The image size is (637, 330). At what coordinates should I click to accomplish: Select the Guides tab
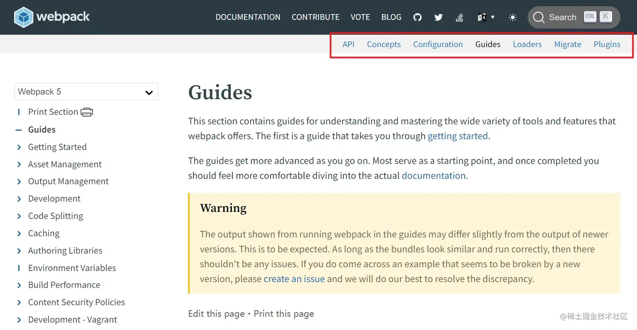(x=488, y=44)
